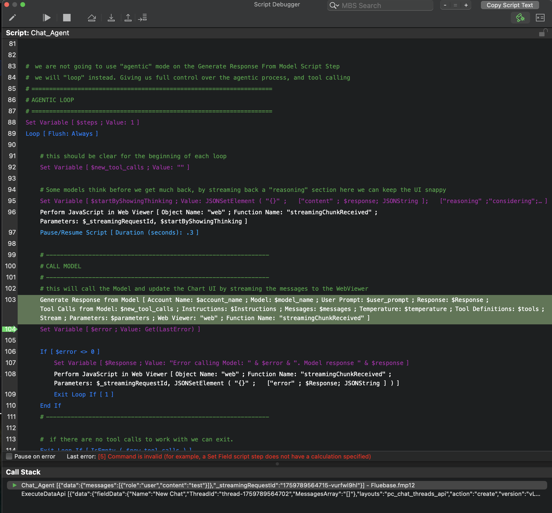
Task: Open the Data Viewer icon
Action: point(540,18)
